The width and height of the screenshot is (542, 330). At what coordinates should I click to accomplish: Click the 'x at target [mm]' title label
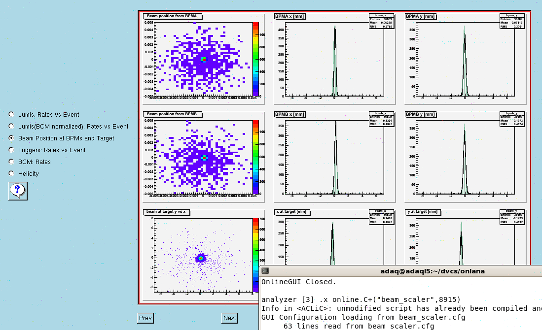coord(292,212)
